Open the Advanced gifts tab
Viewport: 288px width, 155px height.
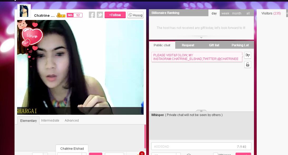pos(72,121)
